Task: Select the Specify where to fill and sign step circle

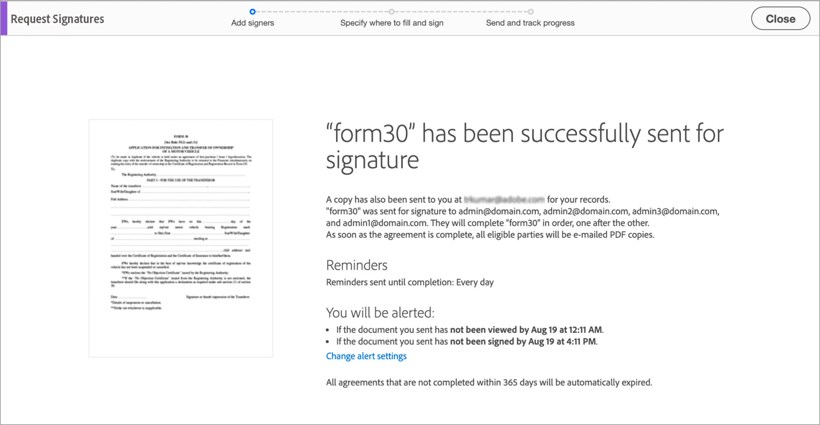Action: point(392,12)
